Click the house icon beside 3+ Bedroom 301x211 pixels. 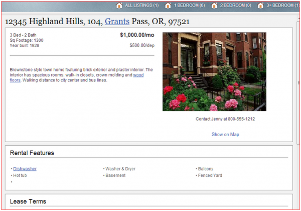pyautogui.click(x=261, y=6)
